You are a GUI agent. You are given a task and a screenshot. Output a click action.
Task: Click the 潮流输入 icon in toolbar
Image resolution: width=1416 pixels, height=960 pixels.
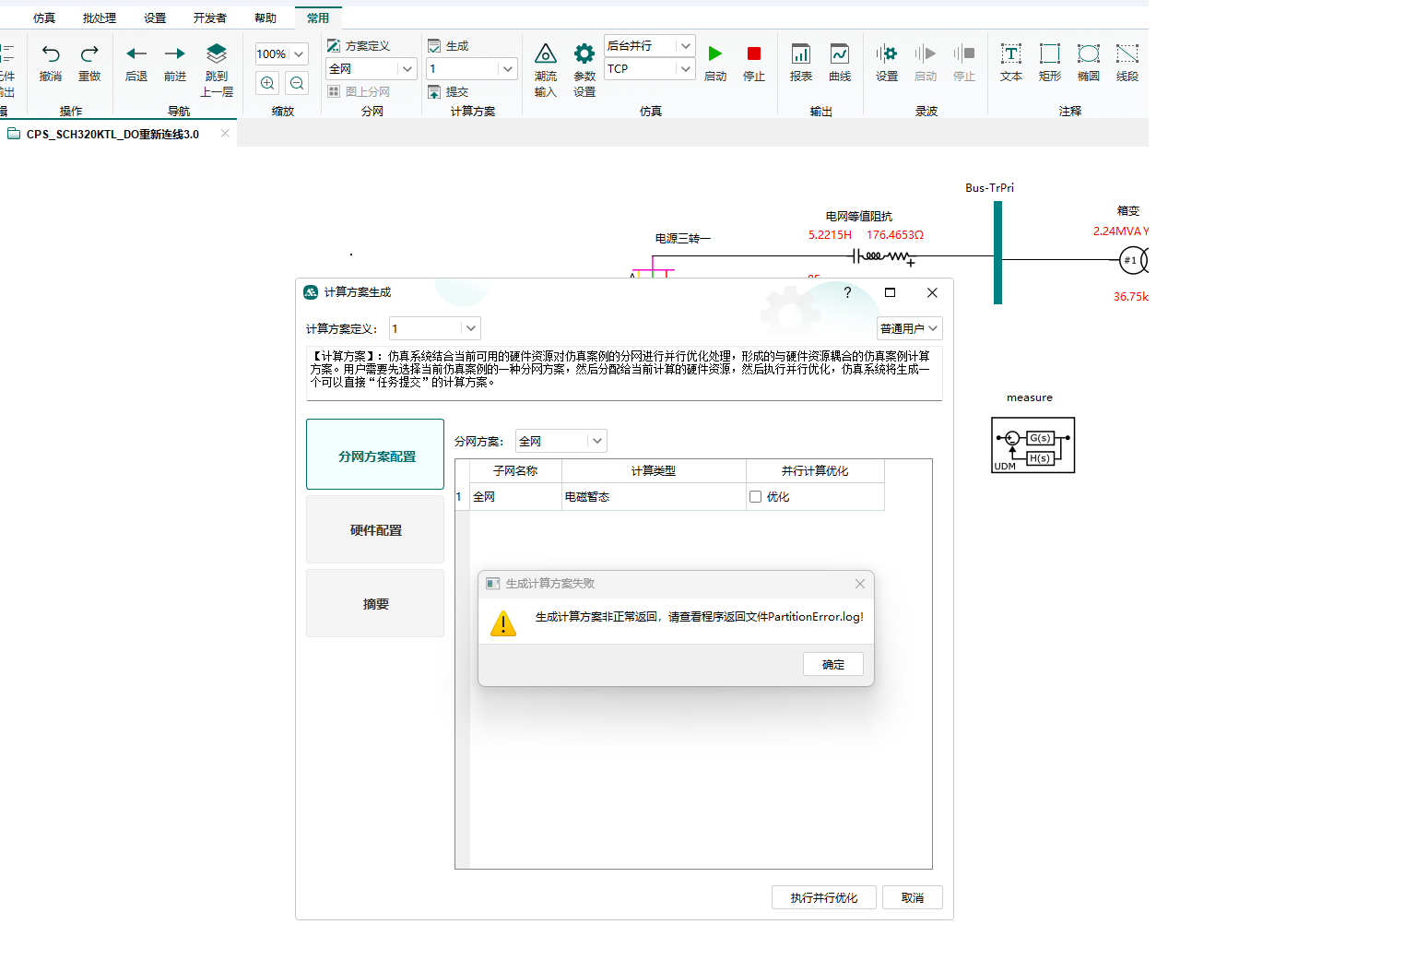[546, 54]
